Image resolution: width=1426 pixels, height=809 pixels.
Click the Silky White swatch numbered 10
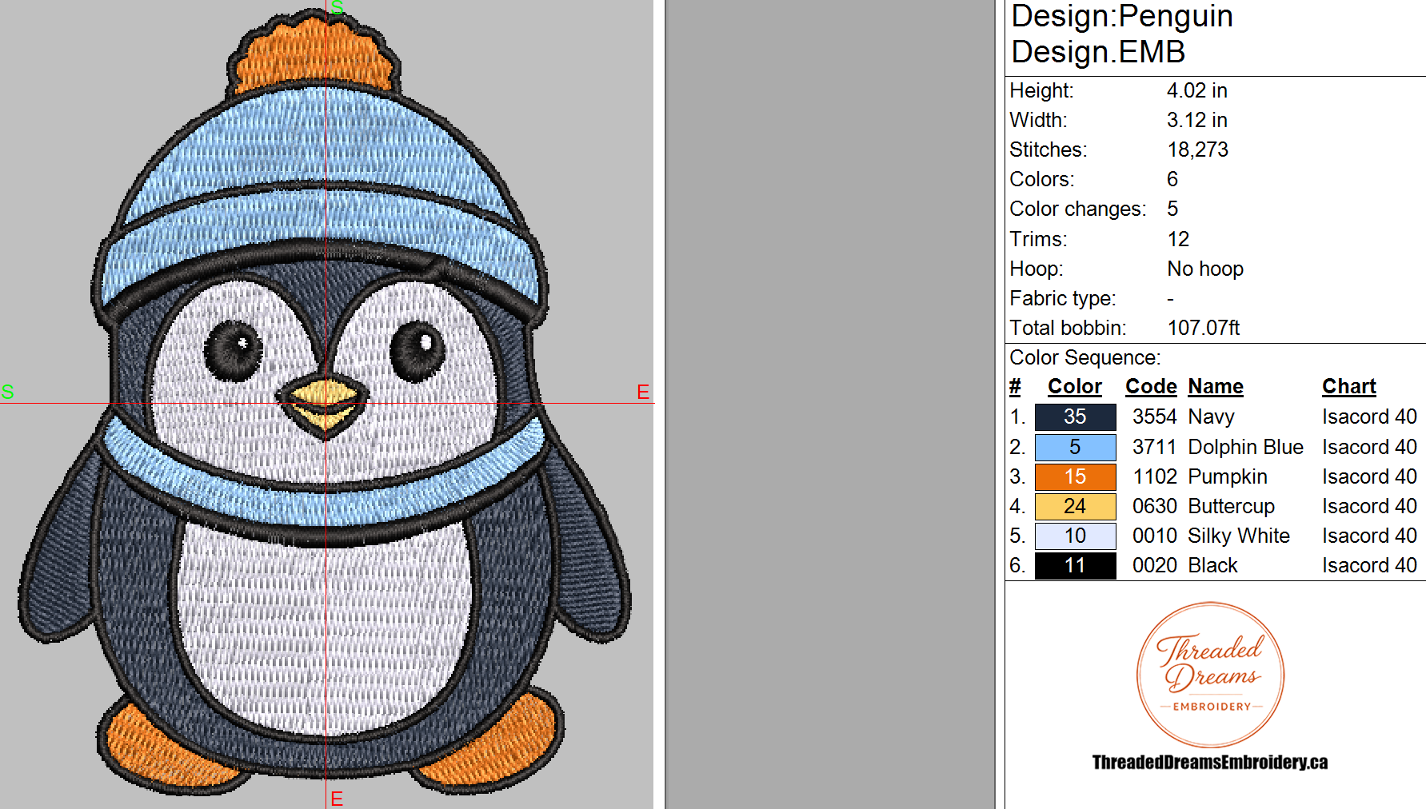pos(1075,536)
